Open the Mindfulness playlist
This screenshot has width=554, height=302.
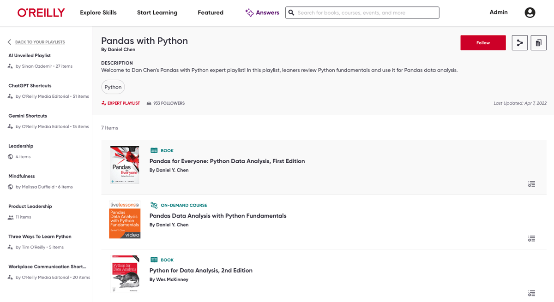22,176
